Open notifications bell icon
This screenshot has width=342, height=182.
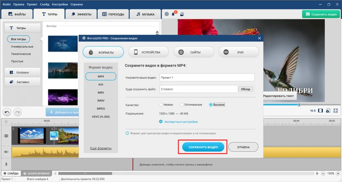point(174,14)
